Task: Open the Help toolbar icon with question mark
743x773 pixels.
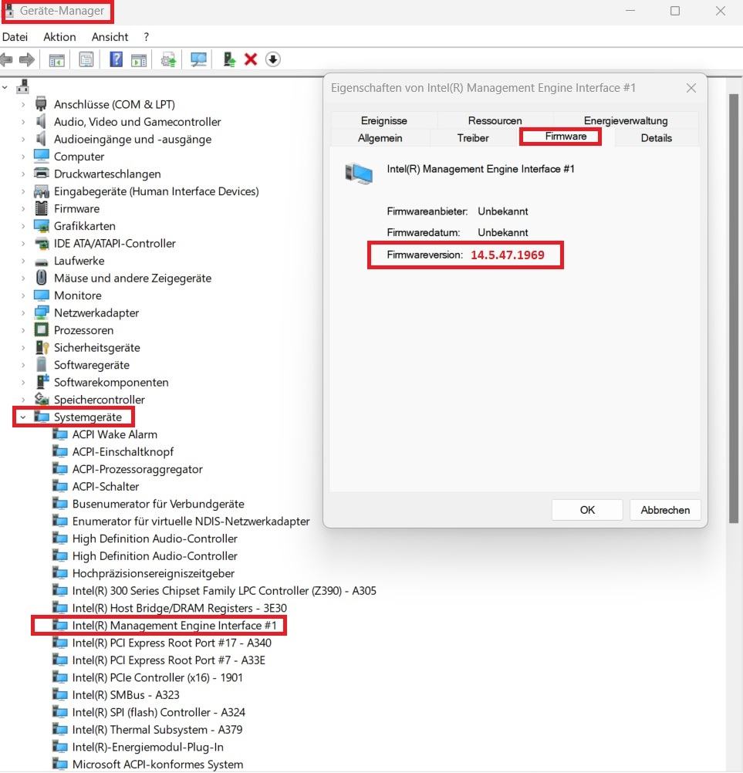Action: tap(116, 59)
